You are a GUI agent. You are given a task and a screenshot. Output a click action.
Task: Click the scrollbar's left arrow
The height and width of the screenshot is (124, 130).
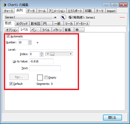pos(48,54)
